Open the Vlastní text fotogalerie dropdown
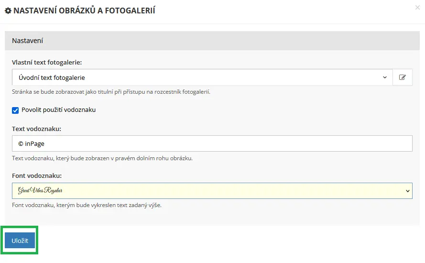This screenshot has width=425, height=263. point(202,77)
